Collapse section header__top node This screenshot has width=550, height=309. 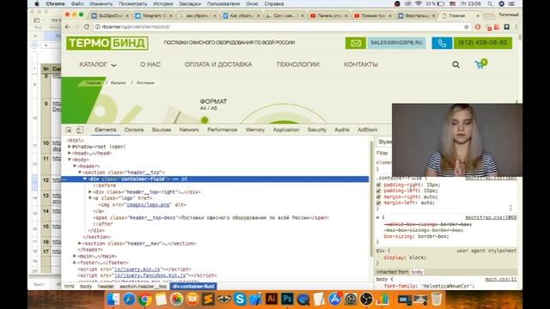80,173
